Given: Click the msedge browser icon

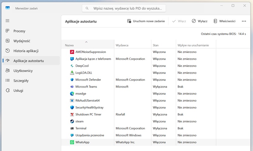Looking at the screenshot, I should [72, 94].
